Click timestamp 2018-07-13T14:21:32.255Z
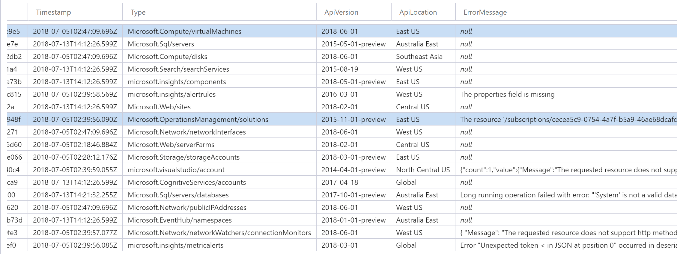 coord(75,195)
